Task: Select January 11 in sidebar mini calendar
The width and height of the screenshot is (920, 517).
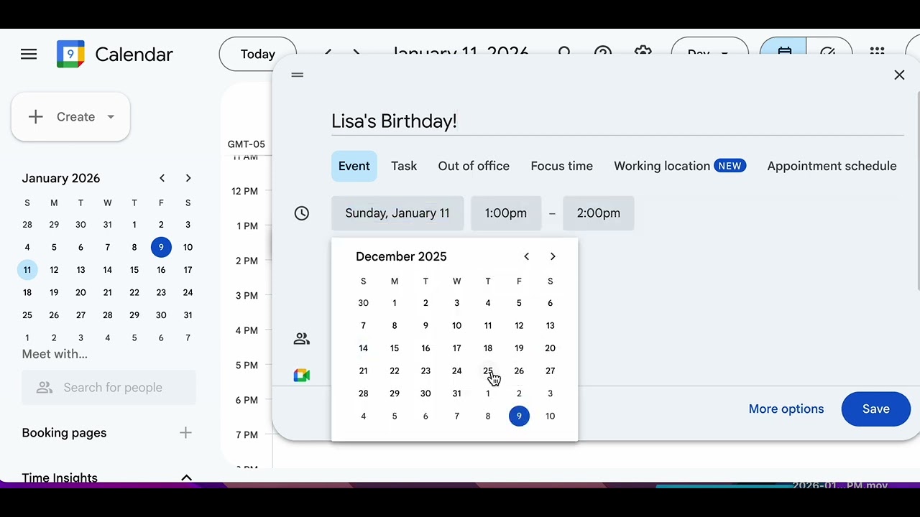Action: 27,270
